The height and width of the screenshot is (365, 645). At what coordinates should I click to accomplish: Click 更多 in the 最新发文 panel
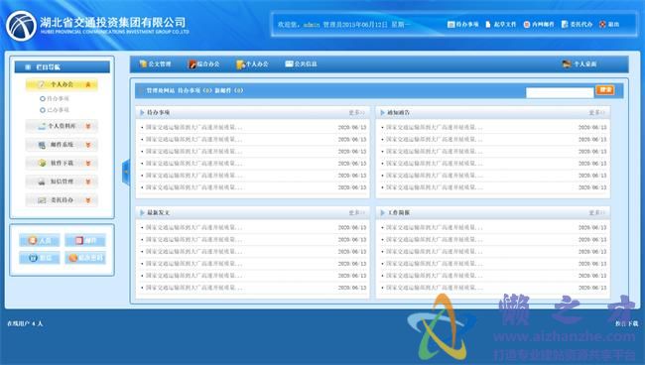click(356, 213)
